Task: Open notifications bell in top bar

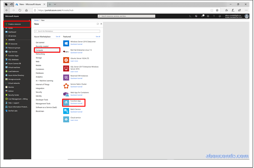Action: click(202, 16)
